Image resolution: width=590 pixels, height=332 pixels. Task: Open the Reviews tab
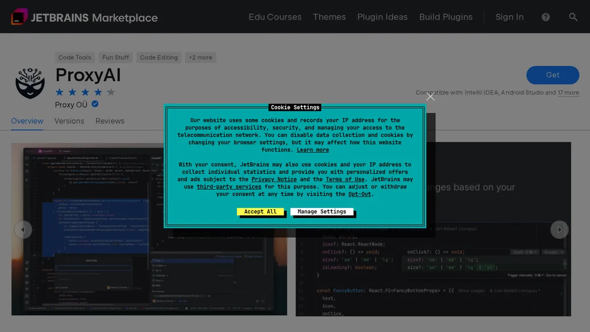(x=110, y=121)
